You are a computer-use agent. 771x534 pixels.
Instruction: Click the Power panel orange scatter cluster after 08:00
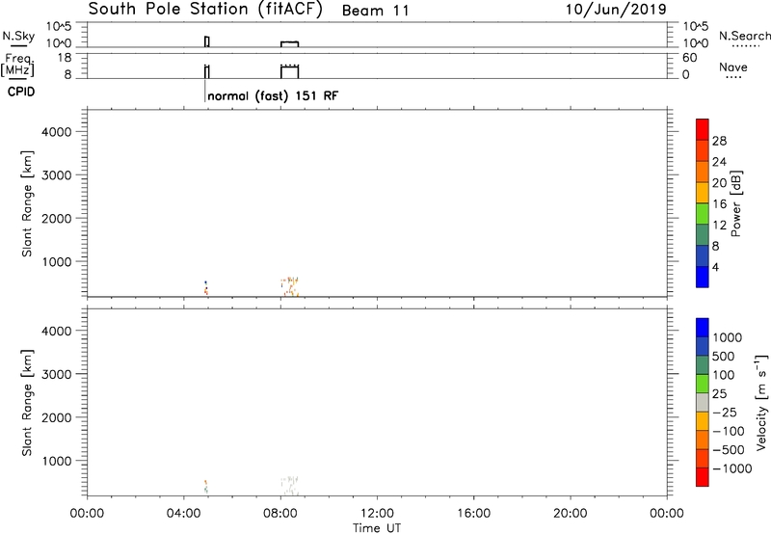[x=290, y=286]
